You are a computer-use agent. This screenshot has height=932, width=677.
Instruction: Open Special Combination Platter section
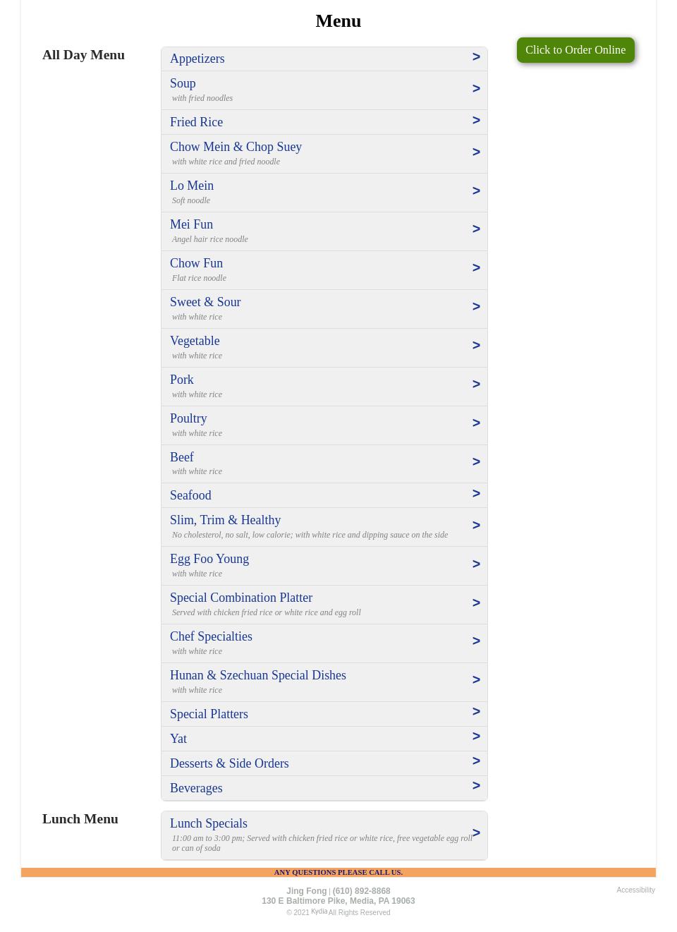(241, 598)
